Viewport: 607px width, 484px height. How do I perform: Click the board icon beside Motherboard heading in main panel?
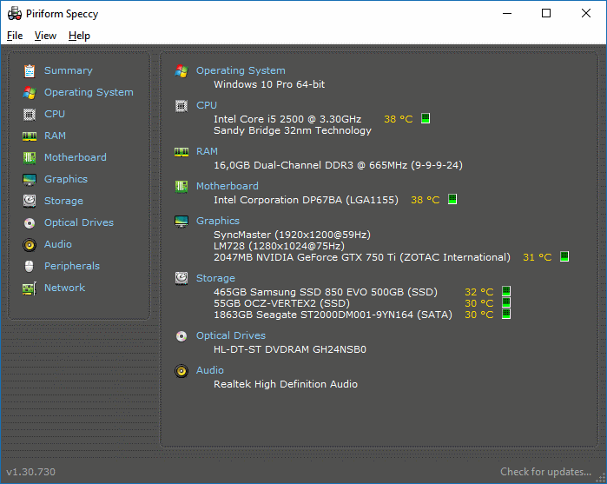click(x=181, y=187)
